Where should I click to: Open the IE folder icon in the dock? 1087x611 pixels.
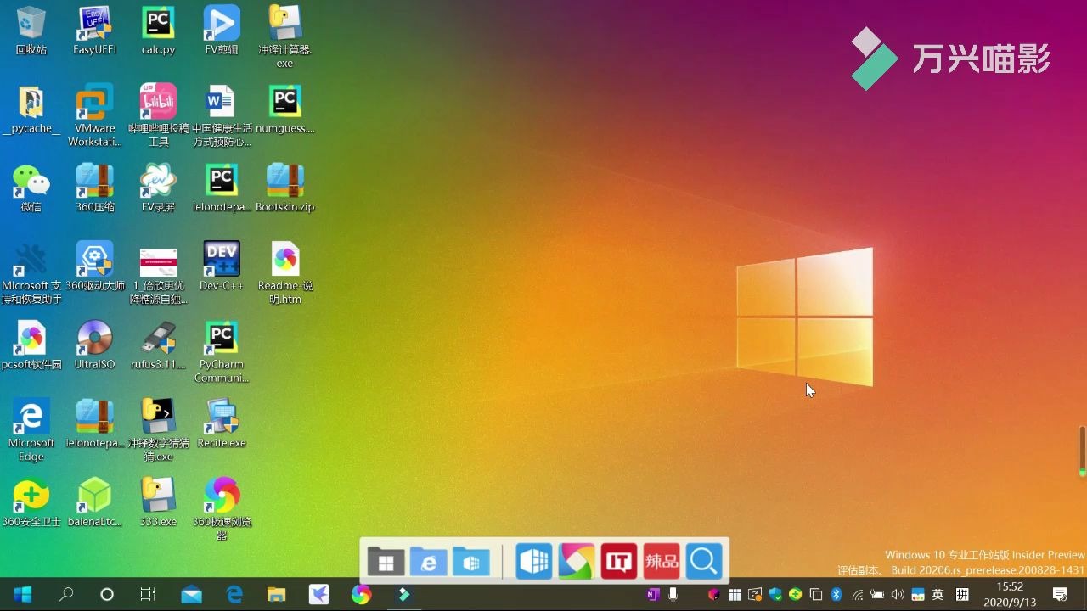[428, 561]
